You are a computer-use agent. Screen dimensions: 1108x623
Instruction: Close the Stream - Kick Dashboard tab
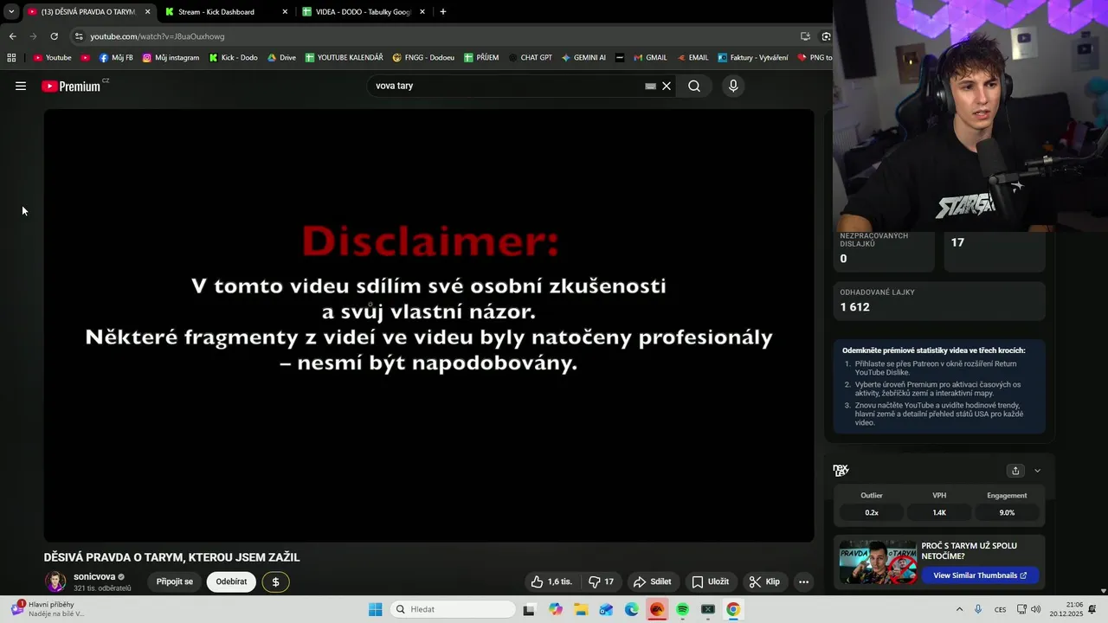tap(285, 12)
